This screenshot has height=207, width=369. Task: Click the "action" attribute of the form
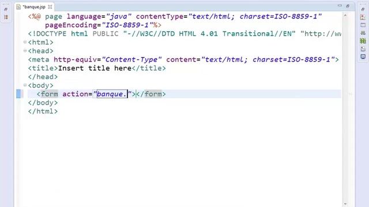pyautogui.click(x=76, y=94)
